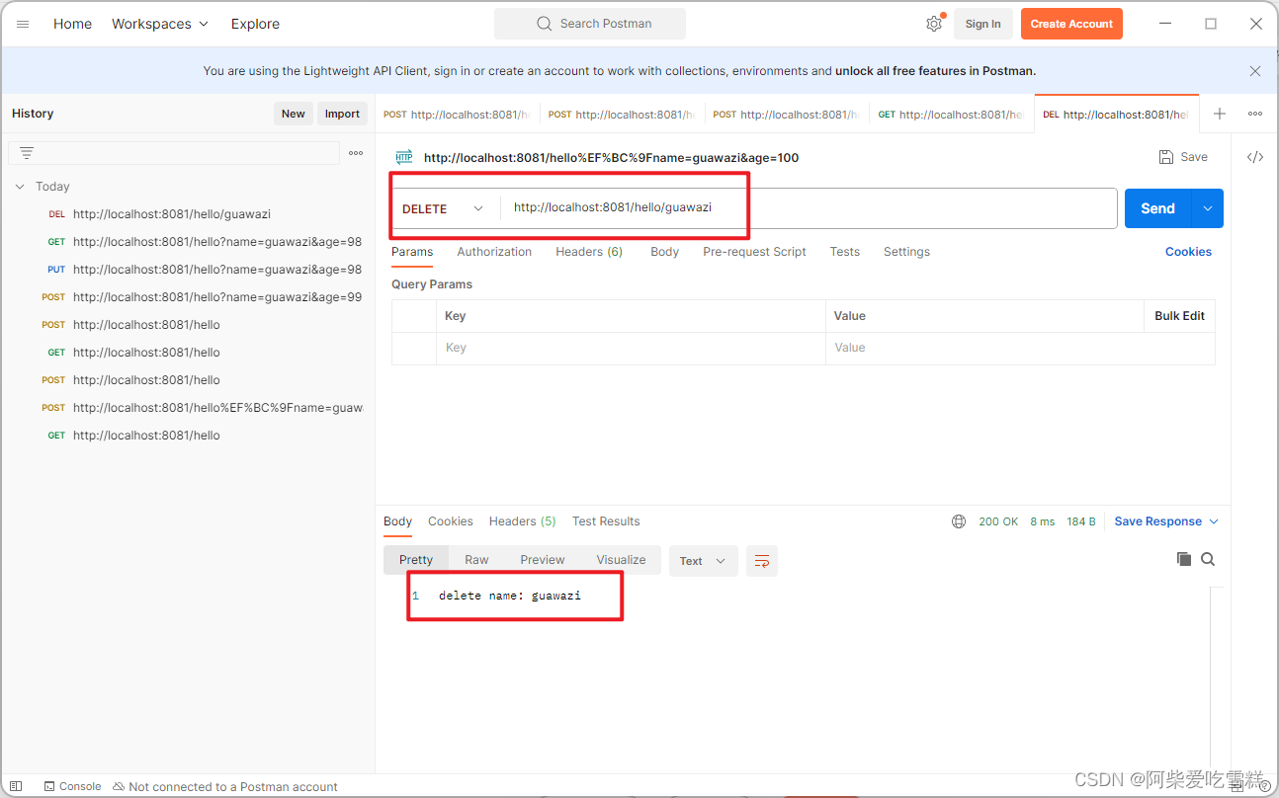Viewport: 1279px width, 798px height.
Task: Open the Postman Console
Action: point(72,785)
